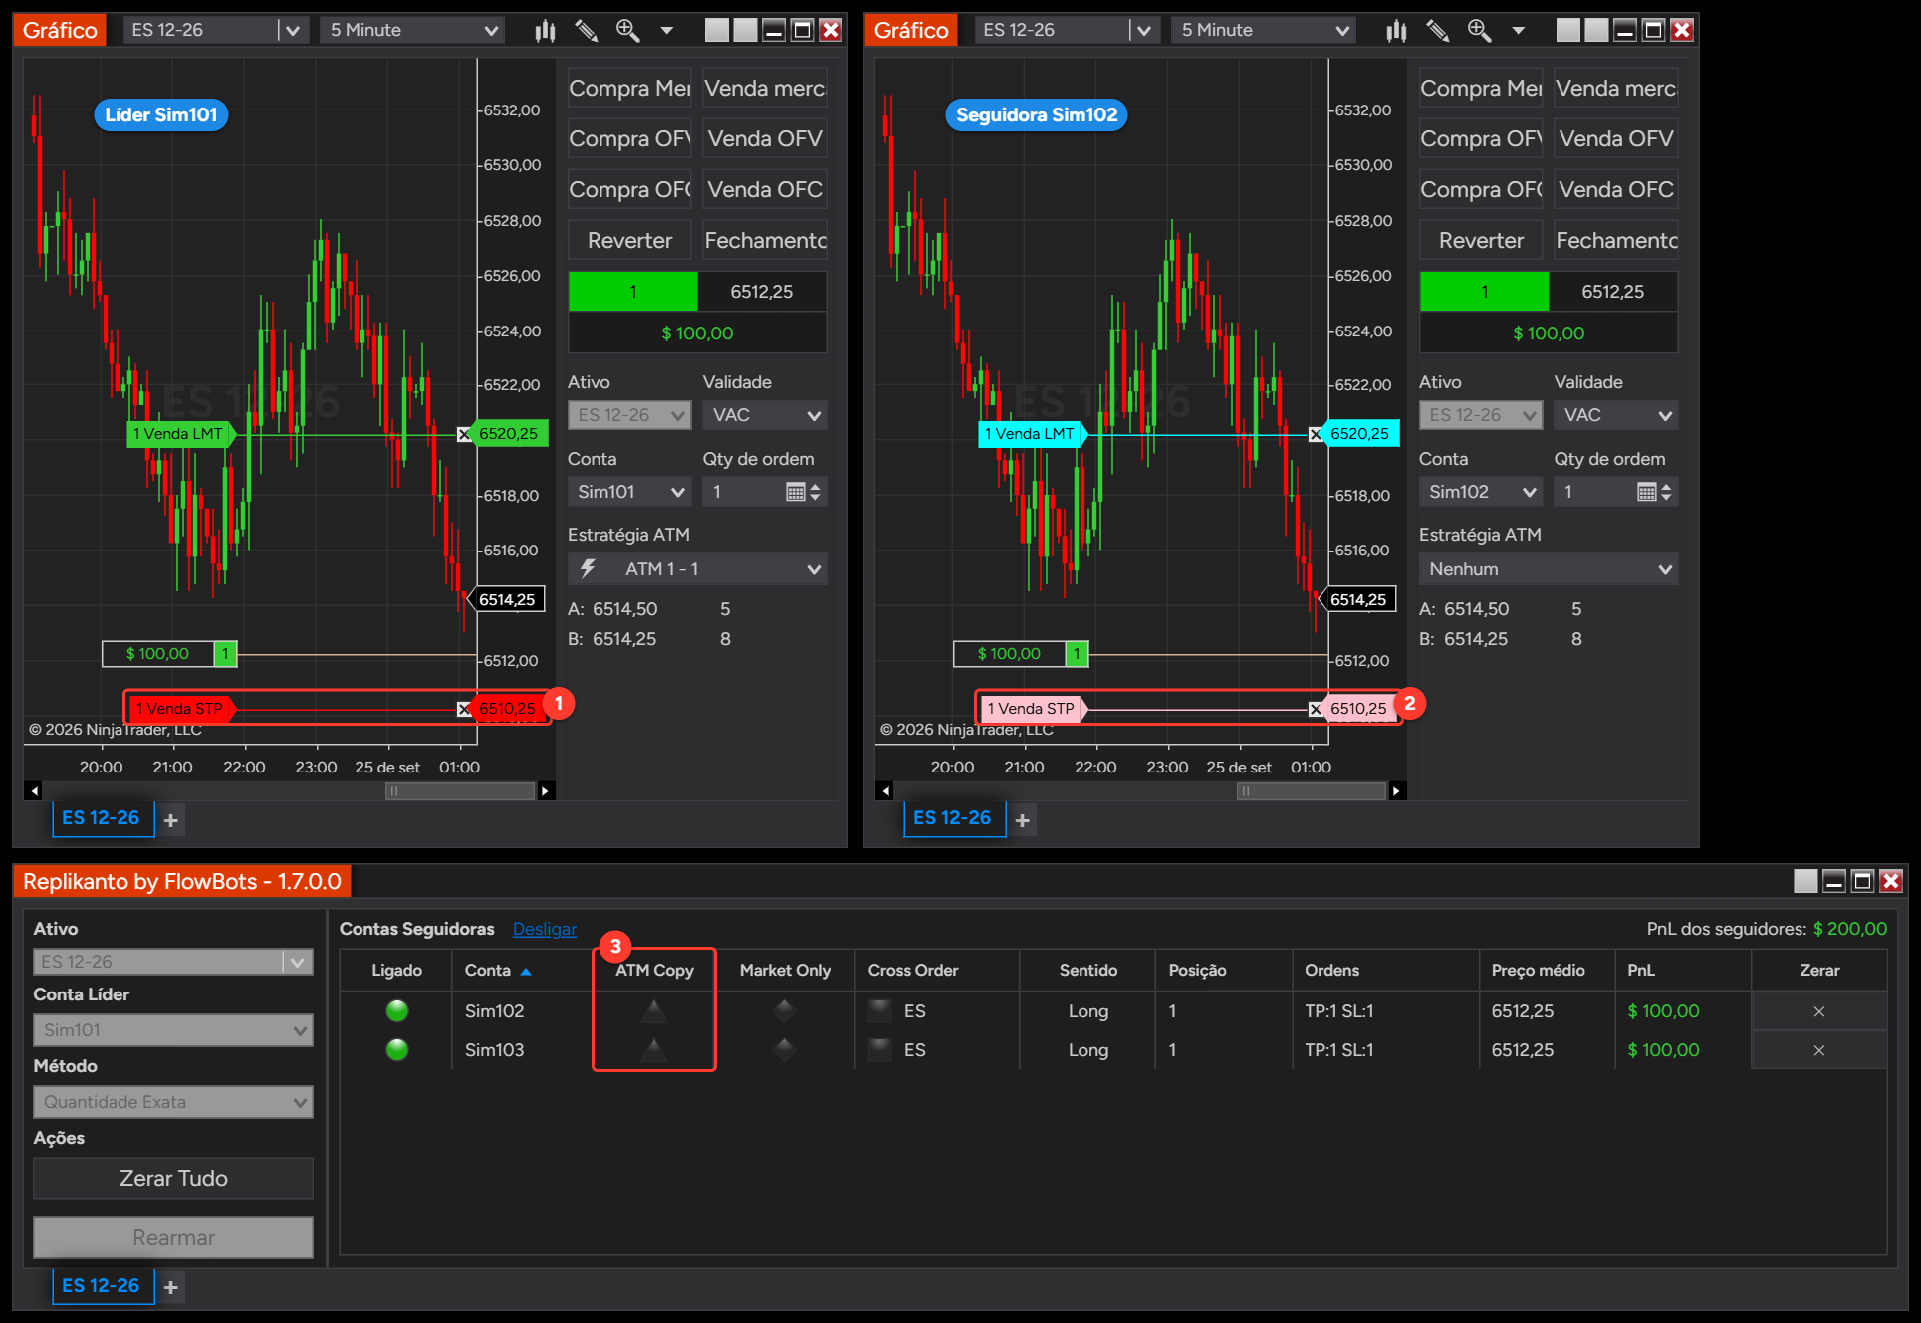
Task: Click the Desligar link
Action: 545,929
